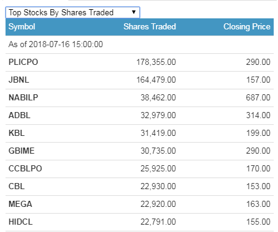Click the 164,479.00 shares value for JBNL

[x=156, y=80]
